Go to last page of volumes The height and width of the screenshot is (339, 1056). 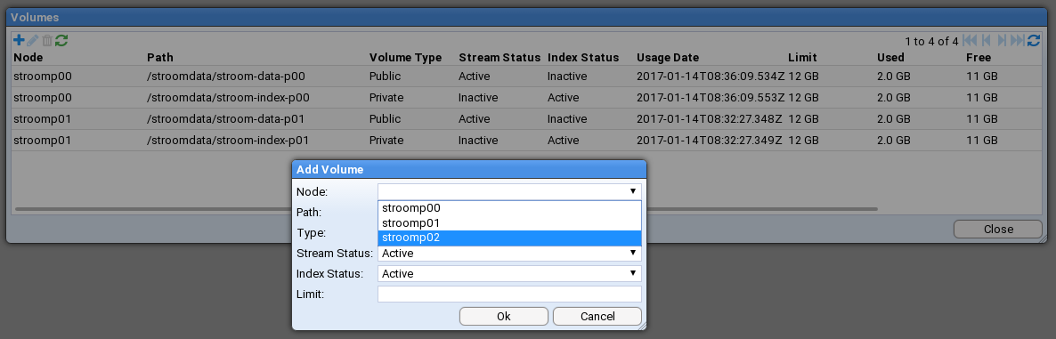click(x=1018, y=41)
